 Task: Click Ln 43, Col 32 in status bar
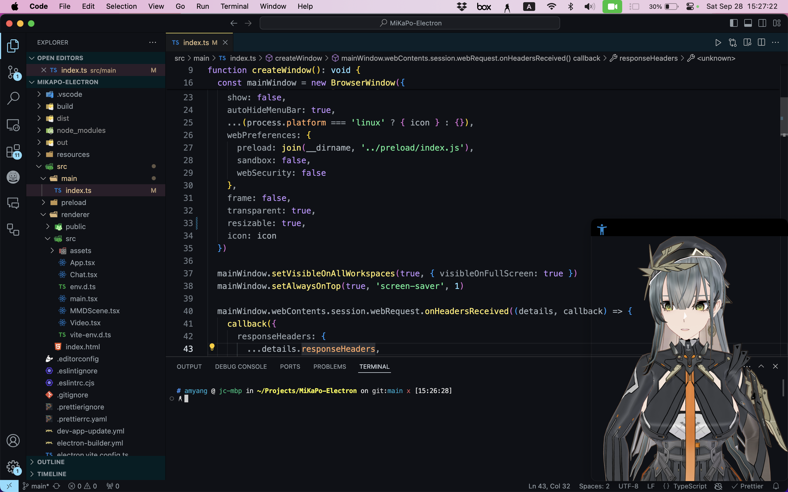549,486
